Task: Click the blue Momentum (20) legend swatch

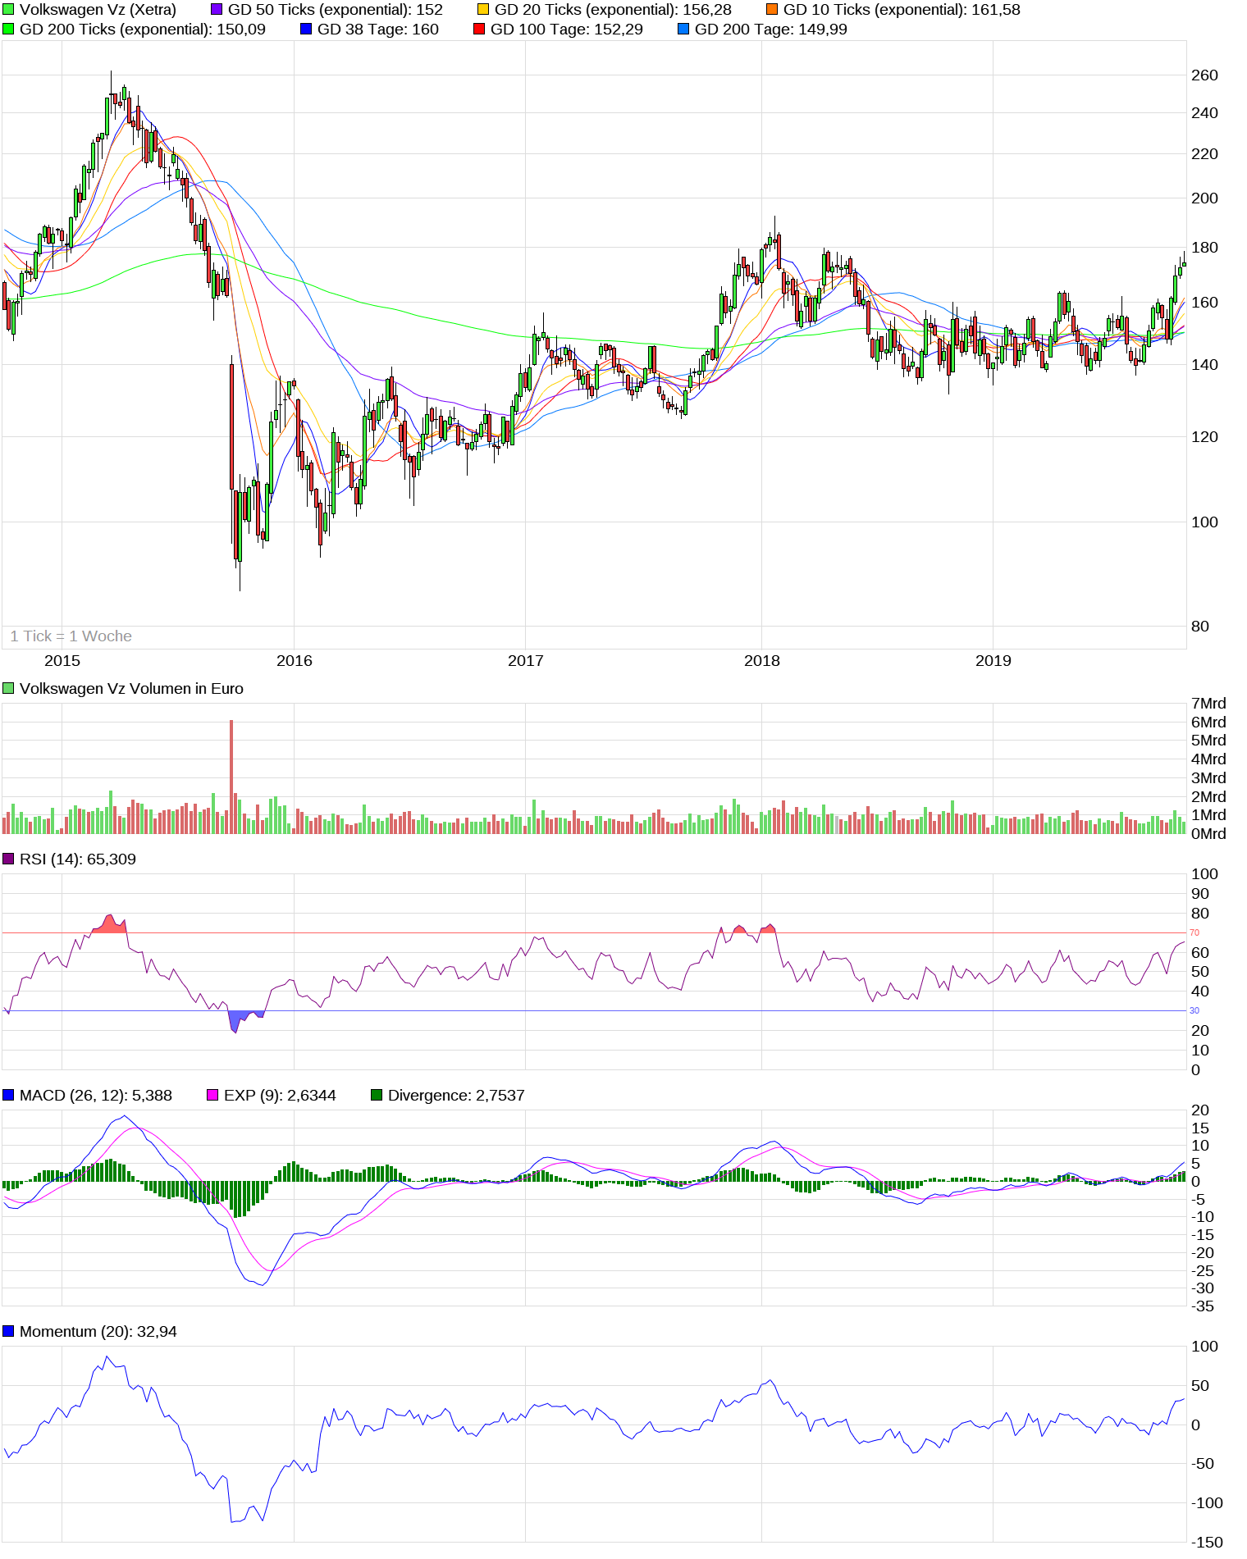Action: coord(8,1332)
